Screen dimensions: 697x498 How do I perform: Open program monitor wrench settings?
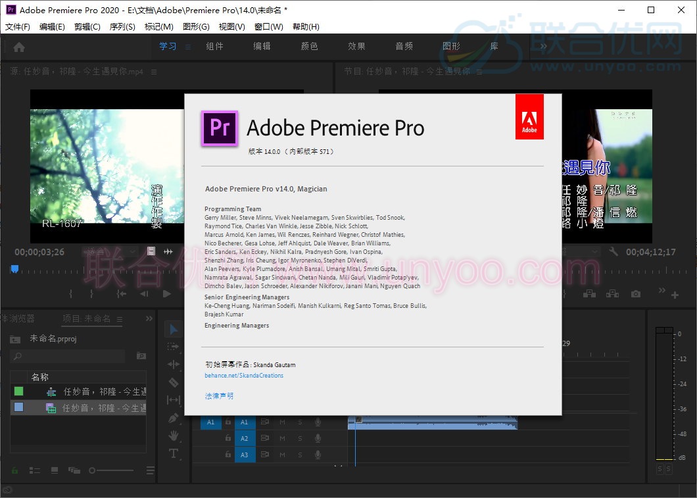(x=613, y=252)
